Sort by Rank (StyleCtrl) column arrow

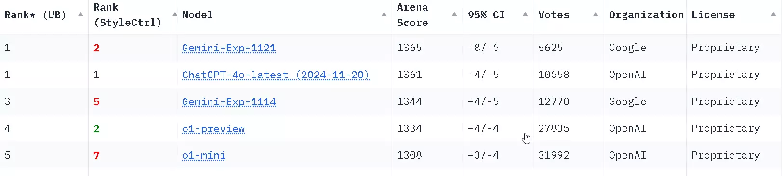pos(174,14)
